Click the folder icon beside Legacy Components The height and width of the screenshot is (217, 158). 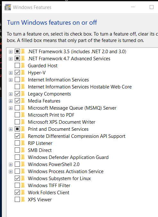[23, 94]
